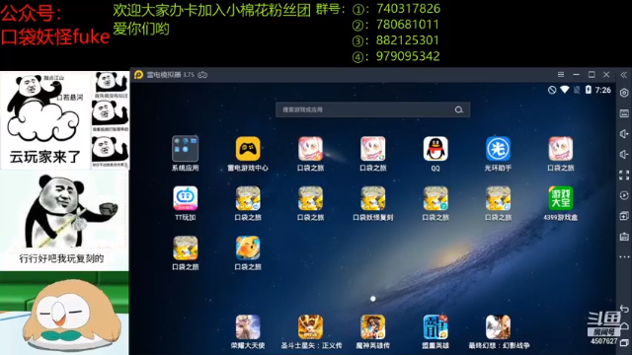Tap the Android back arrow

coord(624,309)
